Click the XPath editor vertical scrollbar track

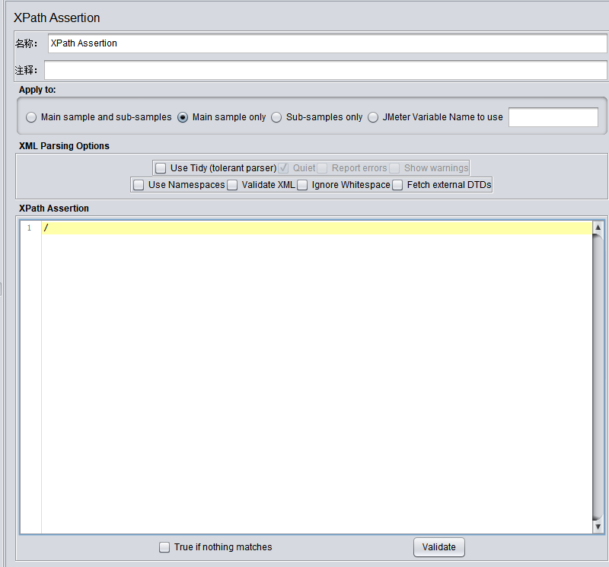(x=598, y=377)
